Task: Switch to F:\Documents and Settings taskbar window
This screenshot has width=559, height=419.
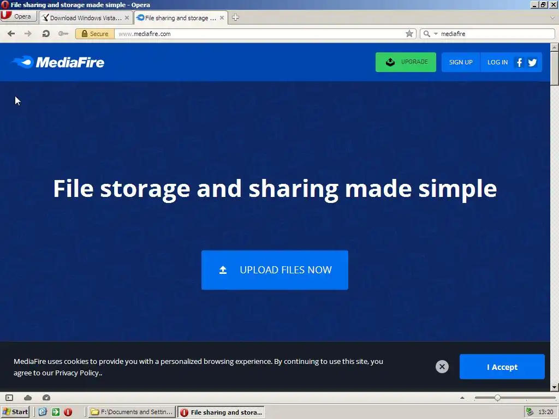Action: pos(132,412)
